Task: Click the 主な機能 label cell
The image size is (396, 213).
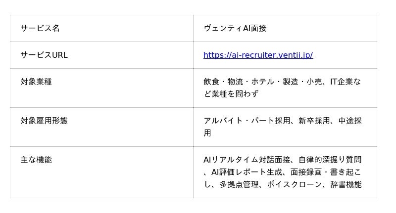Action: pyautogui.click(x=36, y=160)
